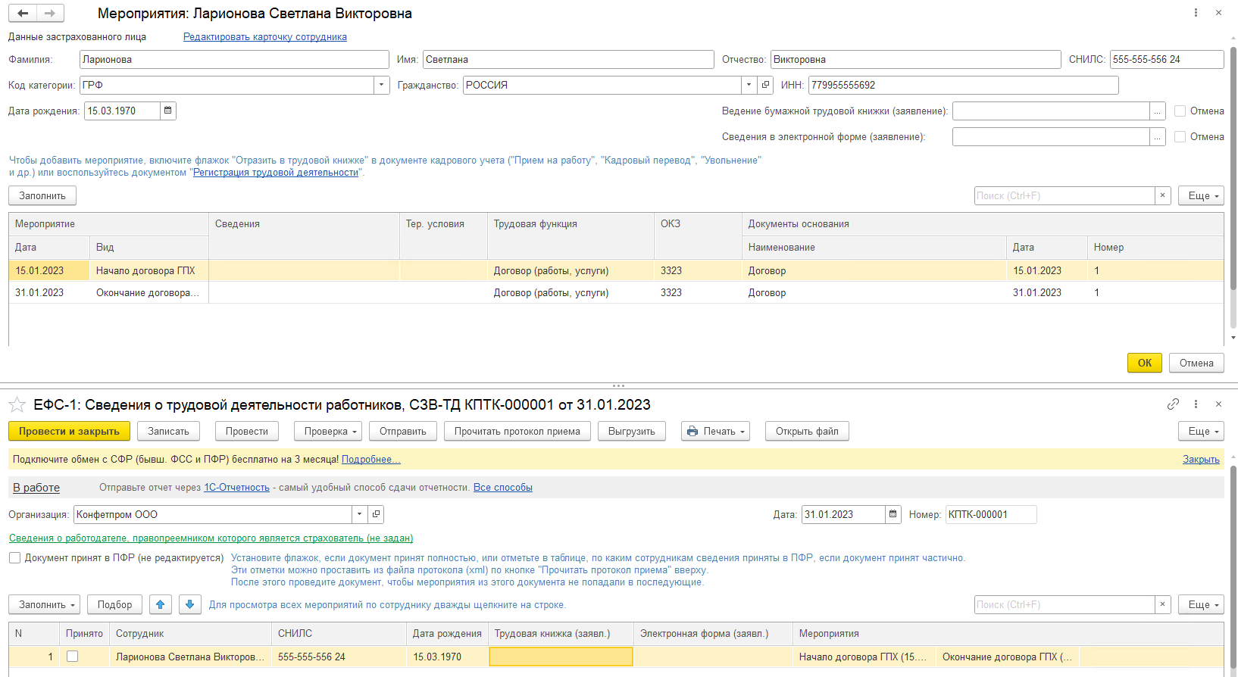Image resolution: width=1238 pixels, height=677 pixels.
Task: Open the Проверка dropdown menu
Action: pyautogui.click(x=328, y=432)
